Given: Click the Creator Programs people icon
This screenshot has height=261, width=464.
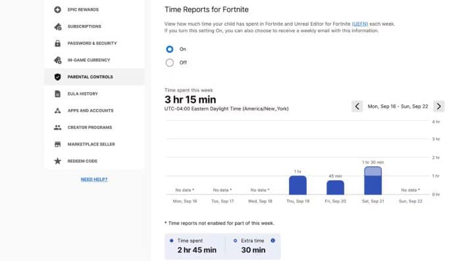Looking at the screenshot, I should pos(57,128).
